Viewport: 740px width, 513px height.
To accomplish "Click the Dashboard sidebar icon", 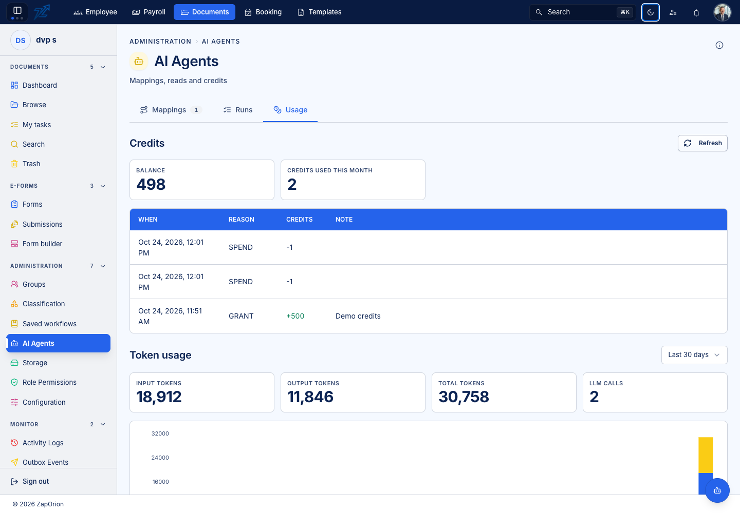I will click(x=14, y=85).
